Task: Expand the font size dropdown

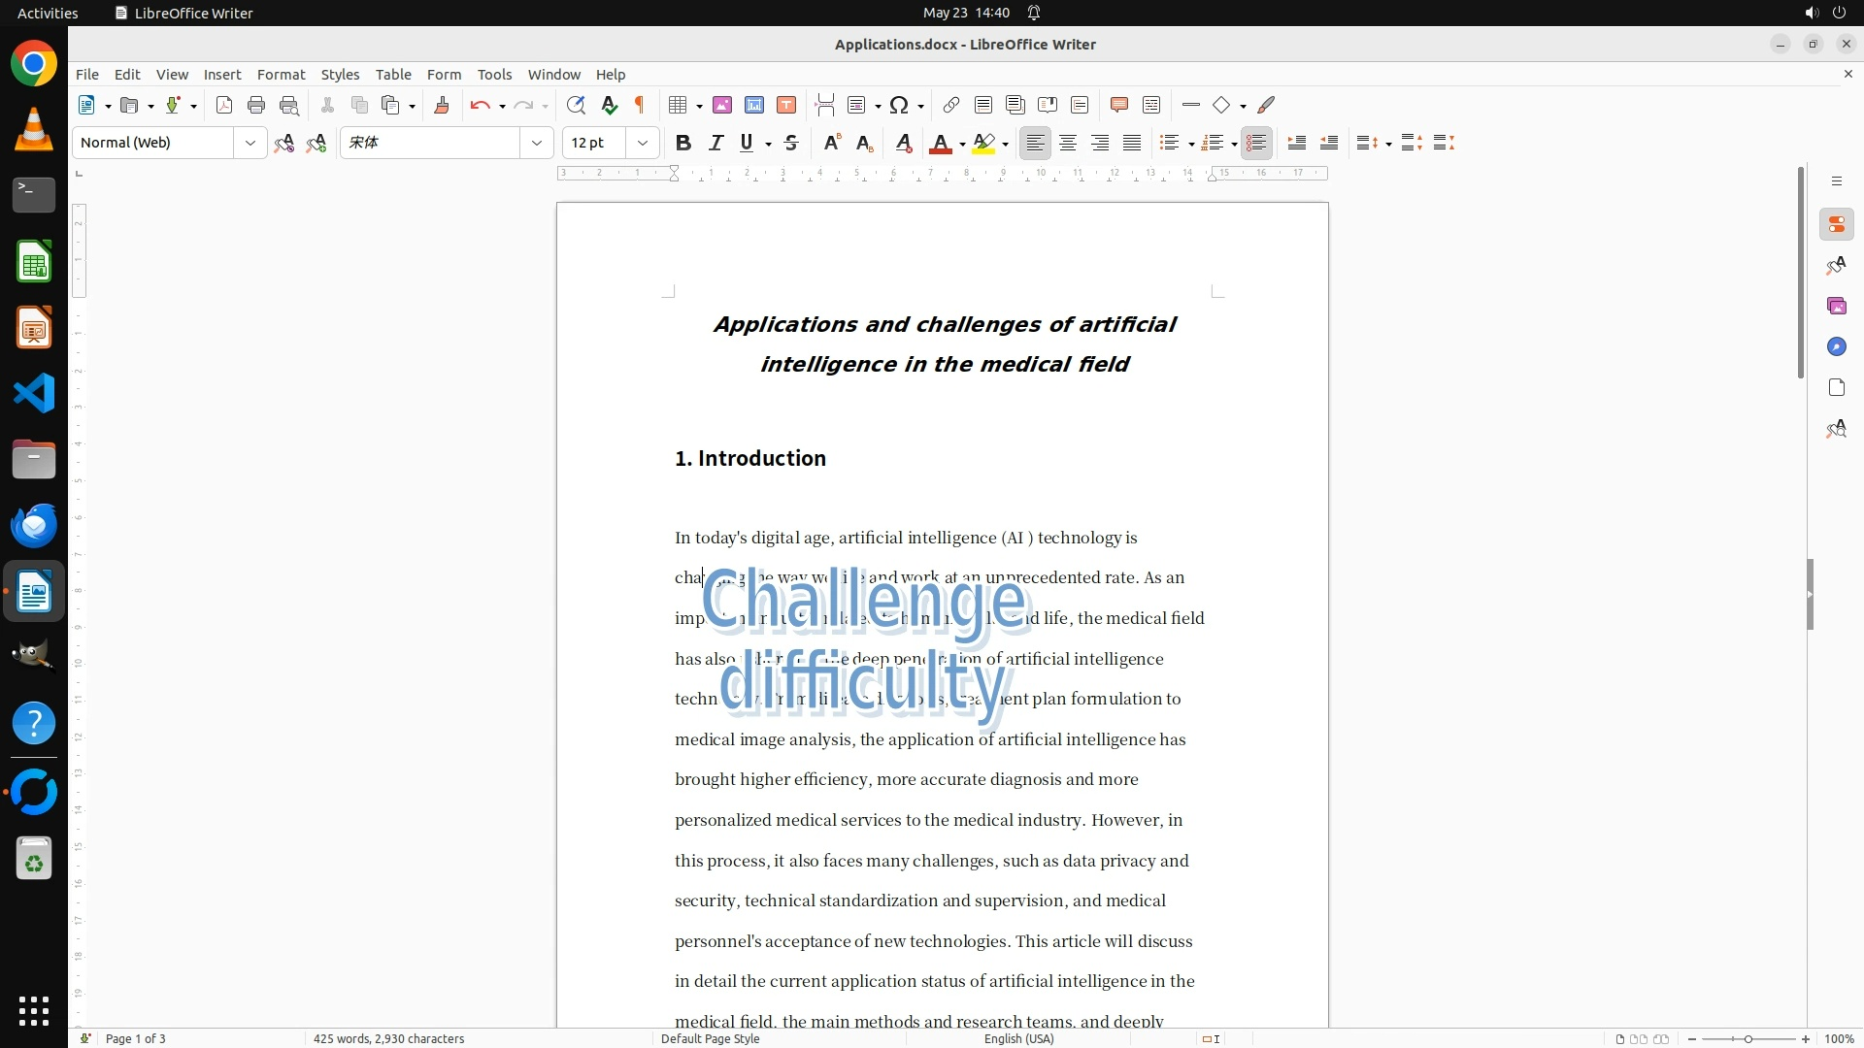Action: click(643, 144)
